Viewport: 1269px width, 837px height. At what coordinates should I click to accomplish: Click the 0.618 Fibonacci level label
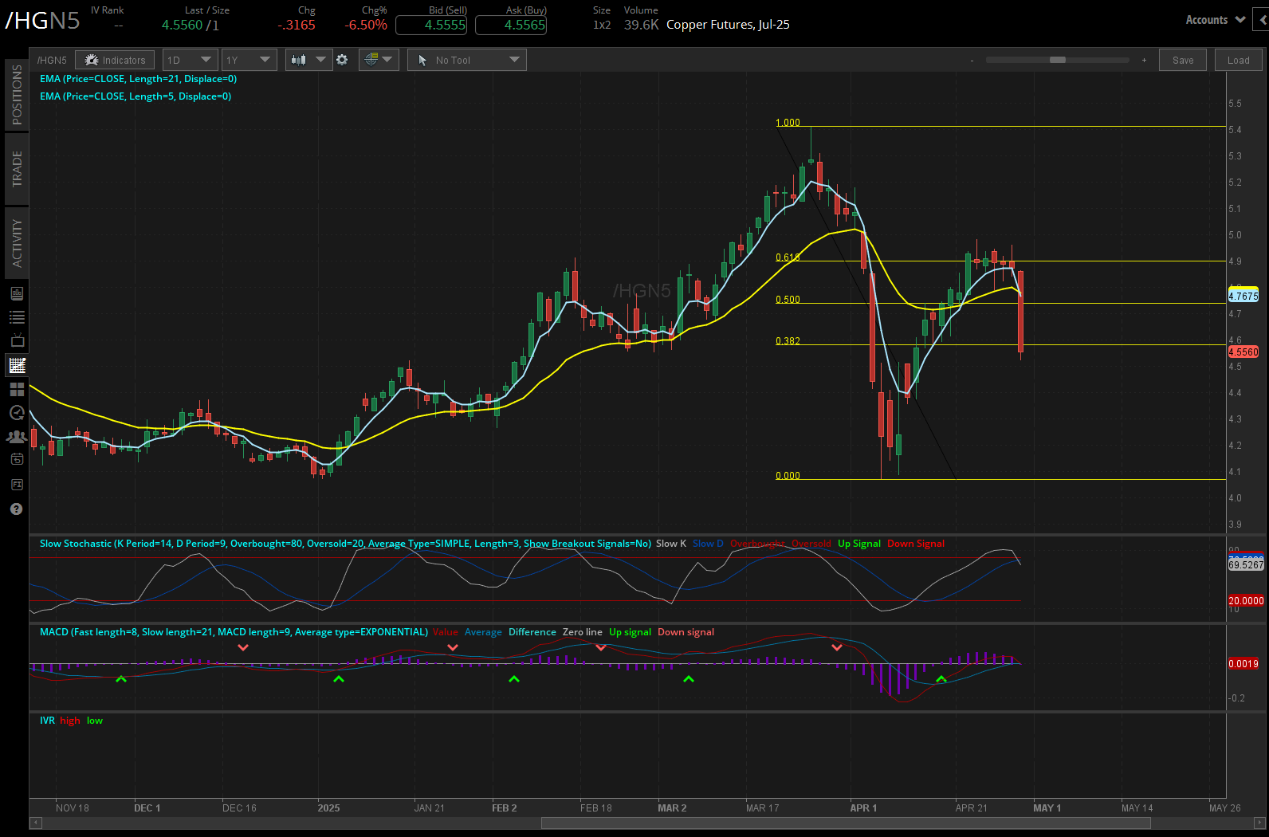click(788, 257)
